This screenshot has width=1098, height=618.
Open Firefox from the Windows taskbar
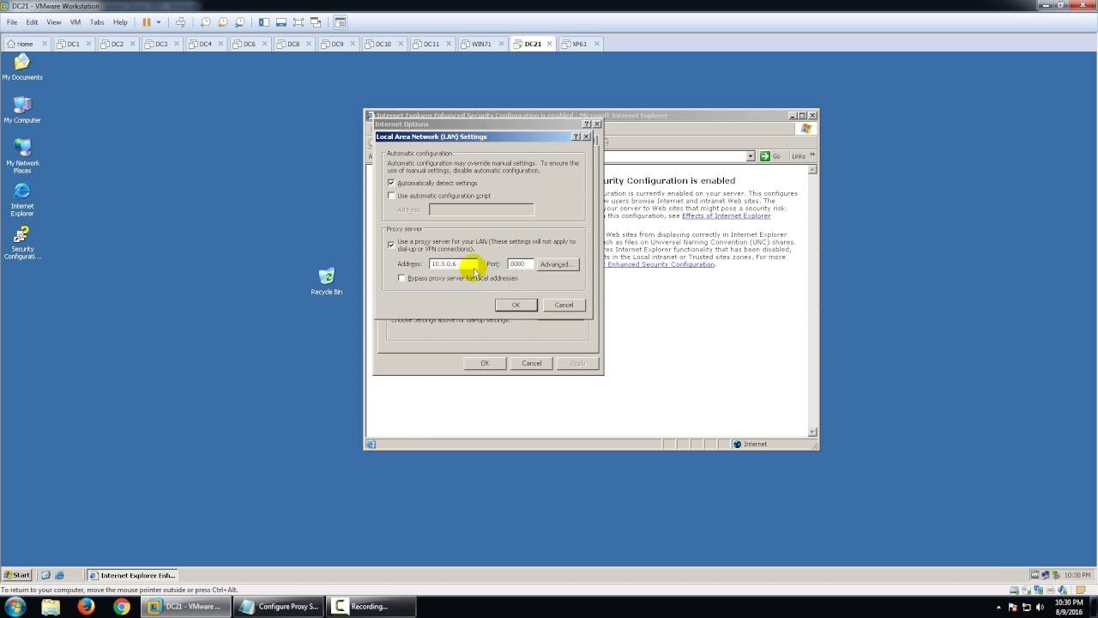click(86, 606)
